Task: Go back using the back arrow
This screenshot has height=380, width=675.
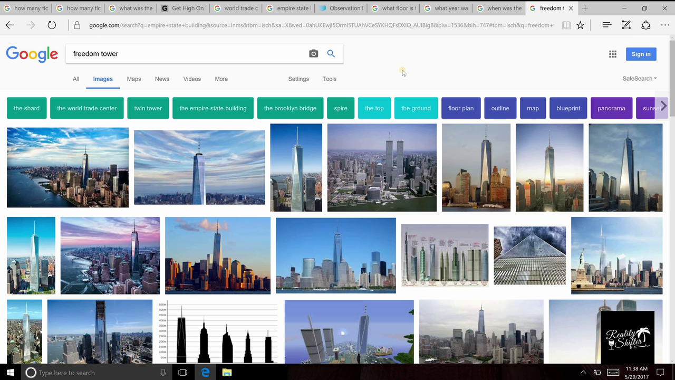Action: coord(10,25)
